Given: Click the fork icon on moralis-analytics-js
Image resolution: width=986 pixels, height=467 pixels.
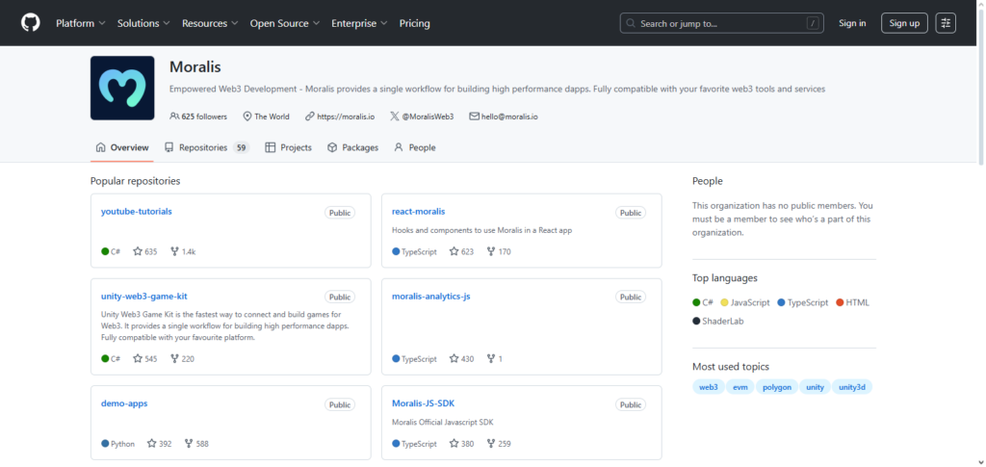Looking at the screenshot, I should click(x=491, y=358).
